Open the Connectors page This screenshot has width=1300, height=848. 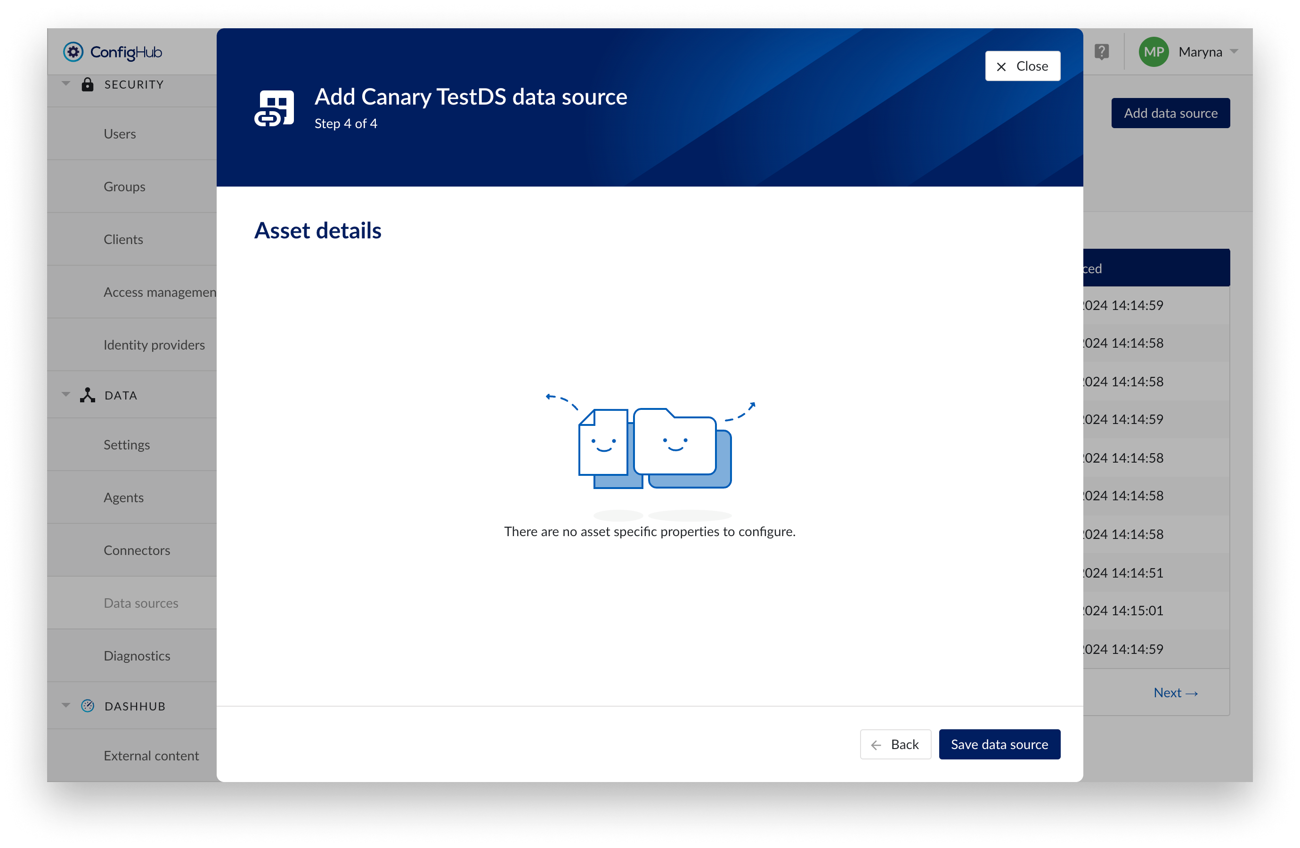pyautogui.click(x=137, y=550)
